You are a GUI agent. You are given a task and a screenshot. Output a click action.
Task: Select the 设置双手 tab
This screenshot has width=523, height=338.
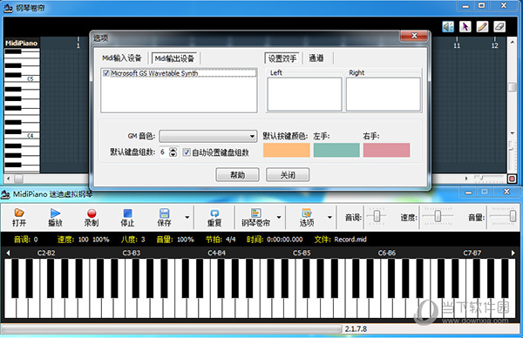point(282,58)
